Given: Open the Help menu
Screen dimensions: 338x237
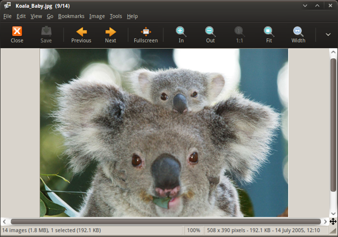Looking at the screenshot, I should coord(133,16).
